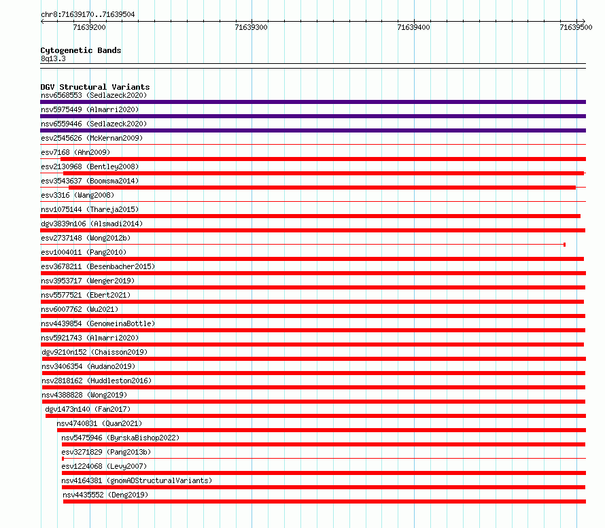Click dgv3839n106 (Alsmadi2014) label
The width and height of the screenshot is (605, 528).
[x=92, y=224]
